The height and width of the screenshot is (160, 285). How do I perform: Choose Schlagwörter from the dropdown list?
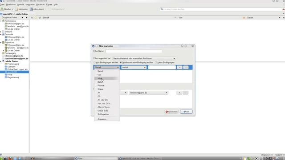coord(107,114)
